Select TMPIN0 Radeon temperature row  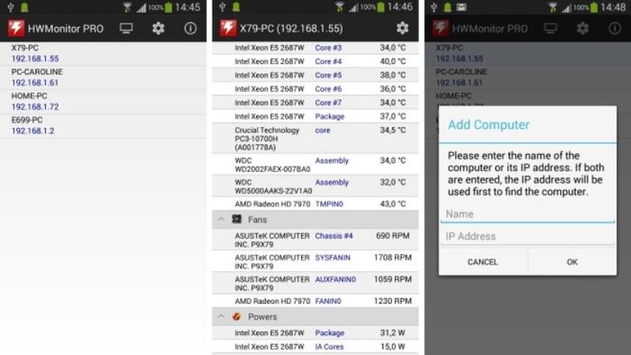[x=315, y=204]
